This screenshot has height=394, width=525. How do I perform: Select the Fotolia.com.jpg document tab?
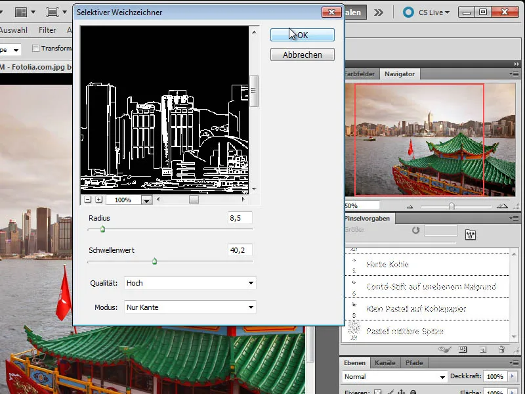tap(36, 67)
